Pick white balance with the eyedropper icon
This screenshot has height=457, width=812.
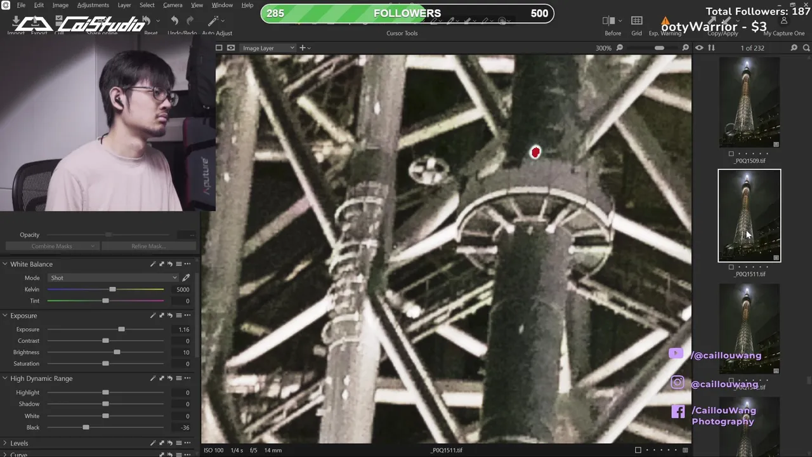coord(186,277)
